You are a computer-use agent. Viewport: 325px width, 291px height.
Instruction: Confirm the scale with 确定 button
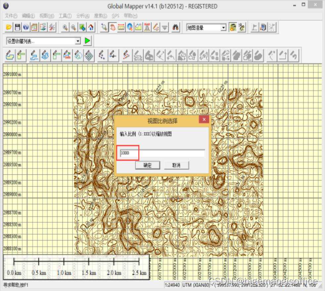pos(148,165)
